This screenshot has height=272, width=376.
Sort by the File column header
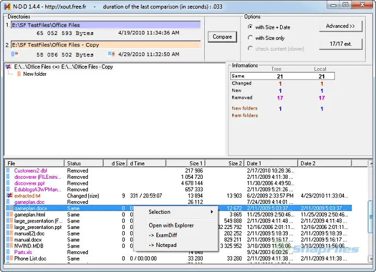click(35, 164)
